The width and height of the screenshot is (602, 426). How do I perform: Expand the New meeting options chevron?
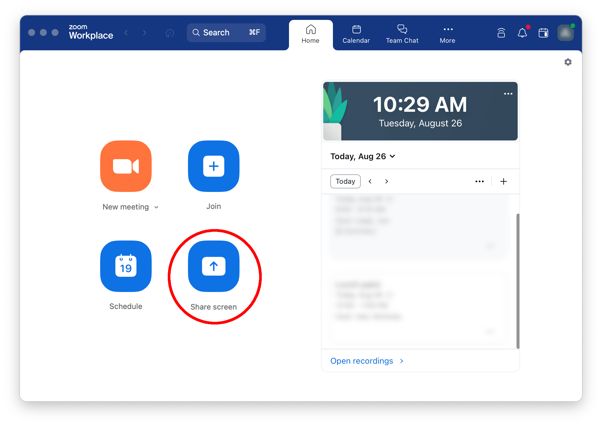pos(157,207)
